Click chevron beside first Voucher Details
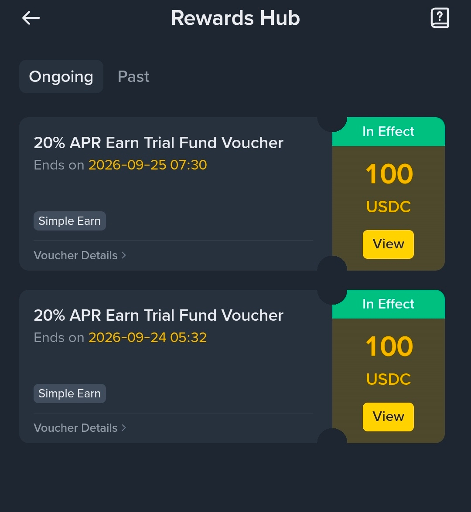 click(123, 255)
